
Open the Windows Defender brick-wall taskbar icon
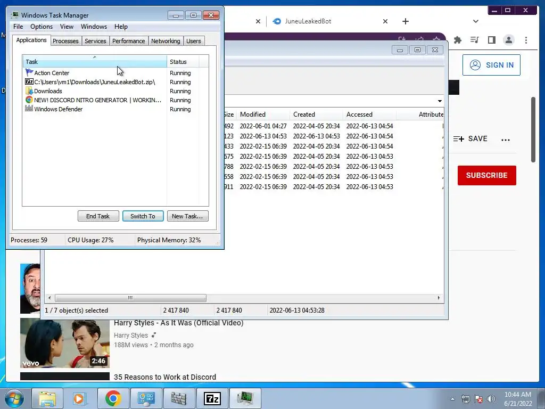178,398
